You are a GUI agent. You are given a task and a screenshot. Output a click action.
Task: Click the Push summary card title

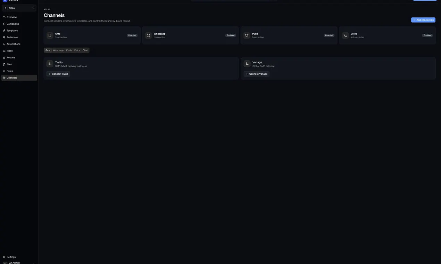click(255, 34)
